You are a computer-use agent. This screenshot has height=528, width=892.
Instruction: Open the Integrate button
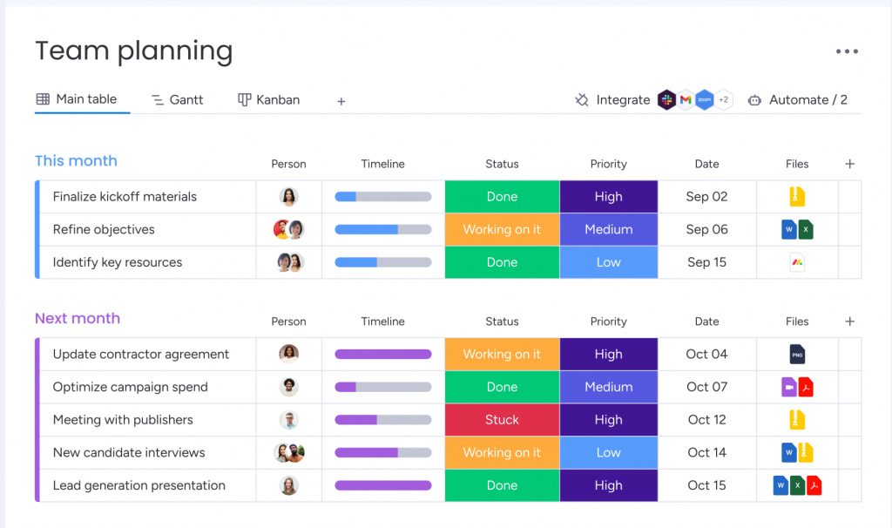point(612,100)
